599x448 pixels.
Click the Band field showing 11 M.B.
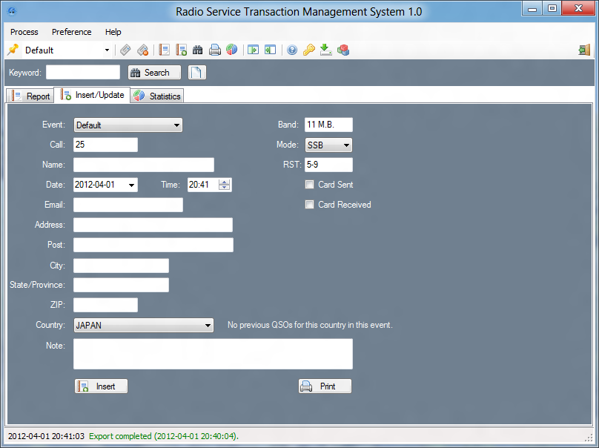tap(328, 125)
